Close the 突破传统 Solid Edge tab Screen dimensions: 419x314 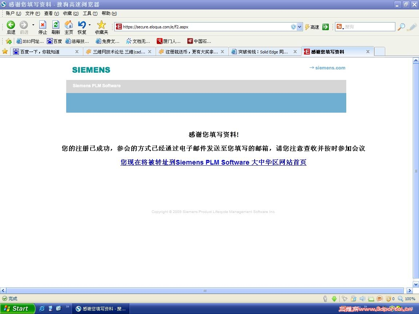295,52
